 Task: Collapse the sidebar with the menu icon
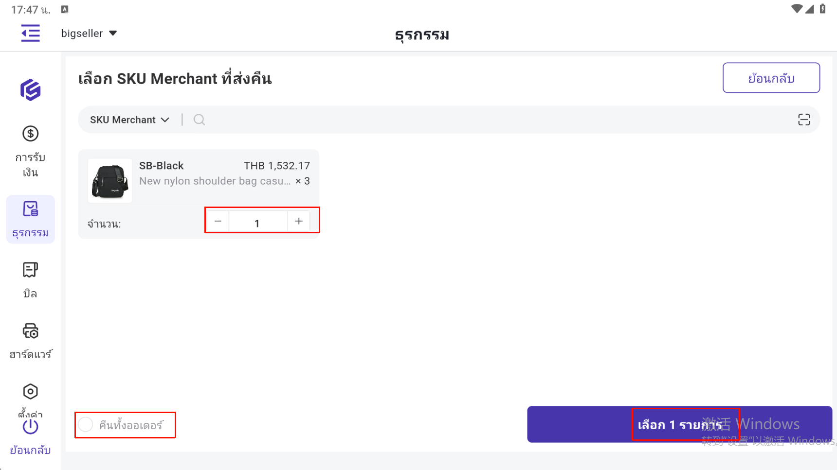tap(30, 34)
